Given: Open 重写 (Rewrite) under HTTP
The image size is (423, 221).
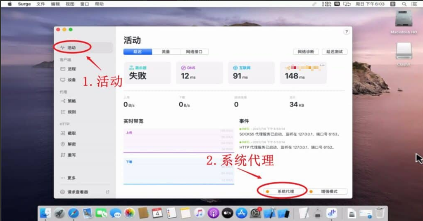Looking at the screenshot, I should [x=71, y=155].
